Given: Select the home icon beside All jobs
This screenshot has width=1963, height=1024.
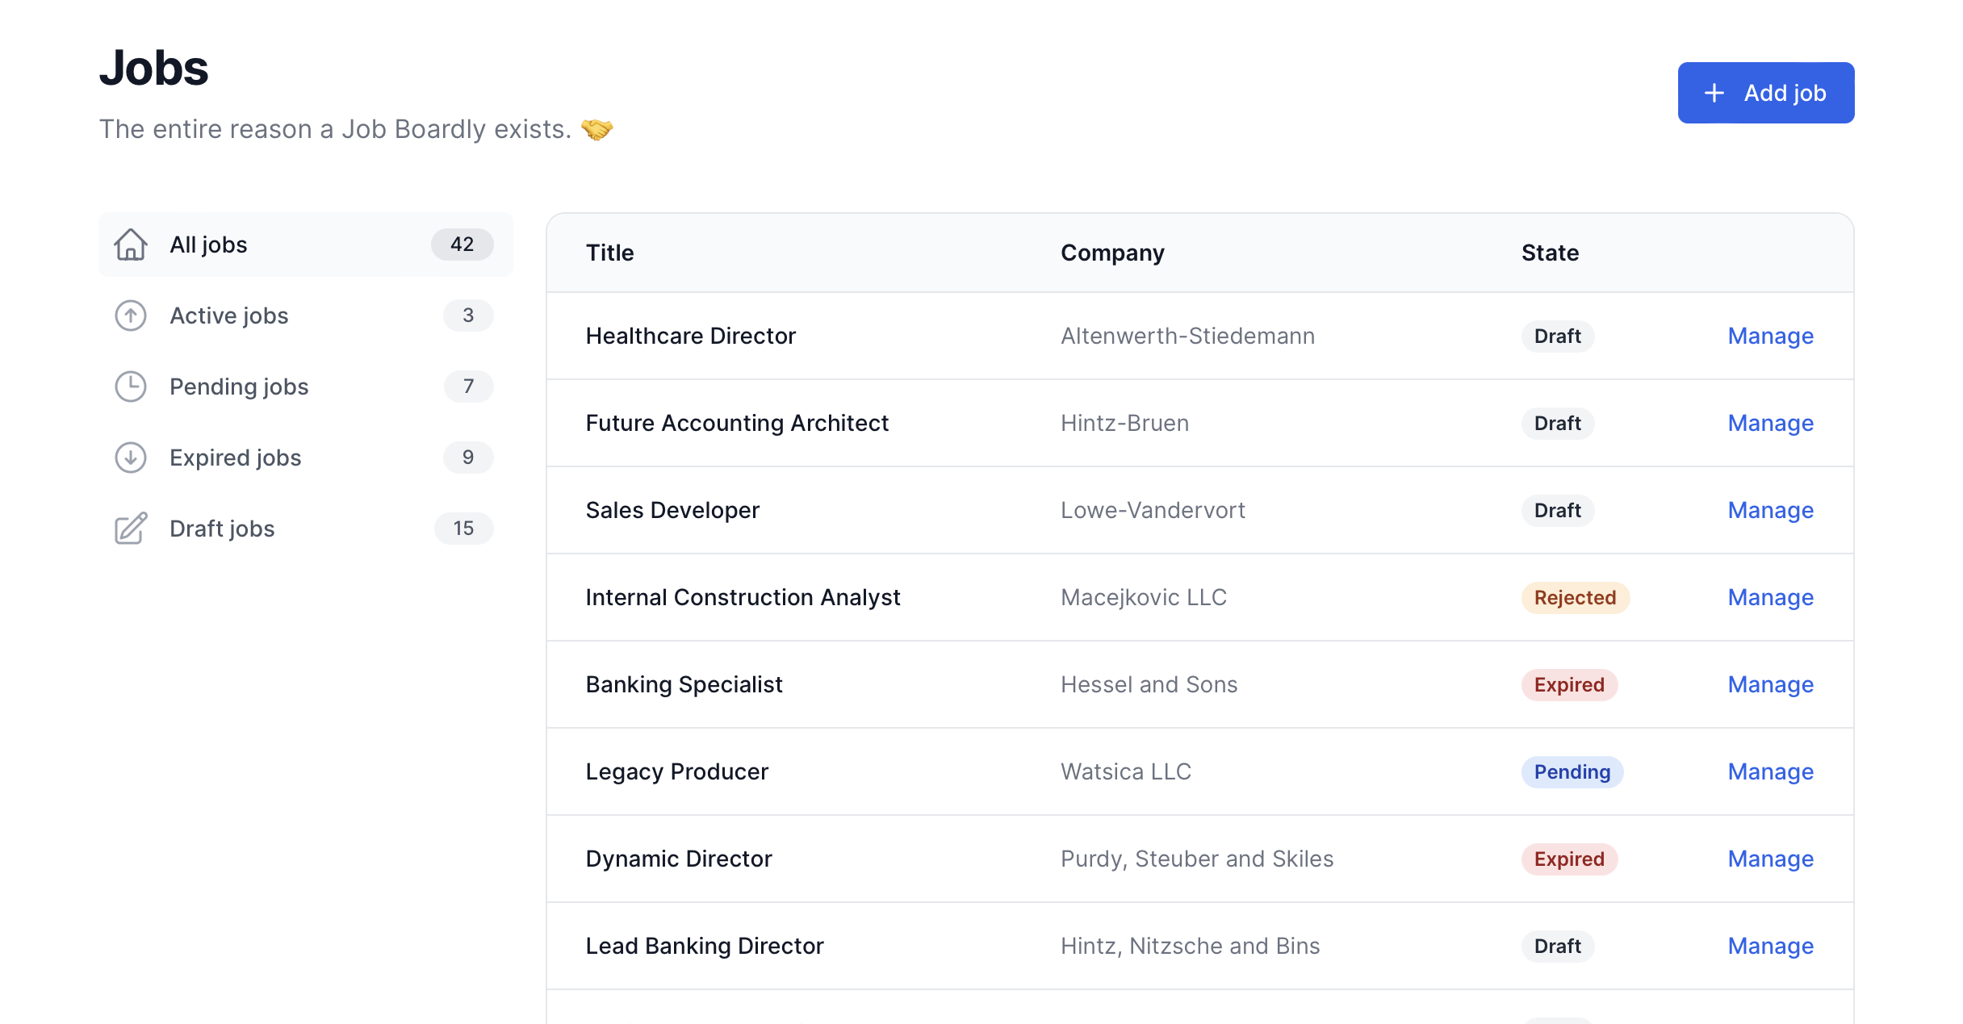Looking at the screenshot, I should point(131,245).
